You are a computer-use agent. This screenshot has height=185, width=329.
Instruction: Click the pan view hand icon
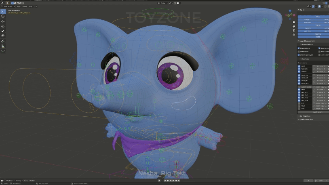pos(294,26)
